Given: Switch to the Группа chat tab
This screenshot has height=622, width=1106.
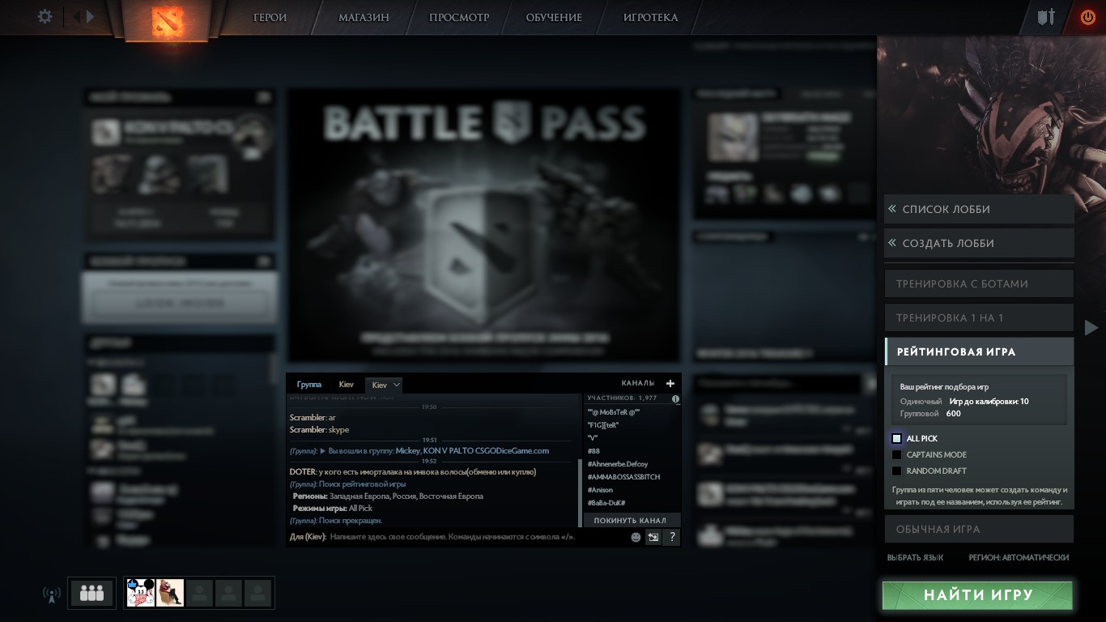Looking at the screenshot, I should coord(309,384).
